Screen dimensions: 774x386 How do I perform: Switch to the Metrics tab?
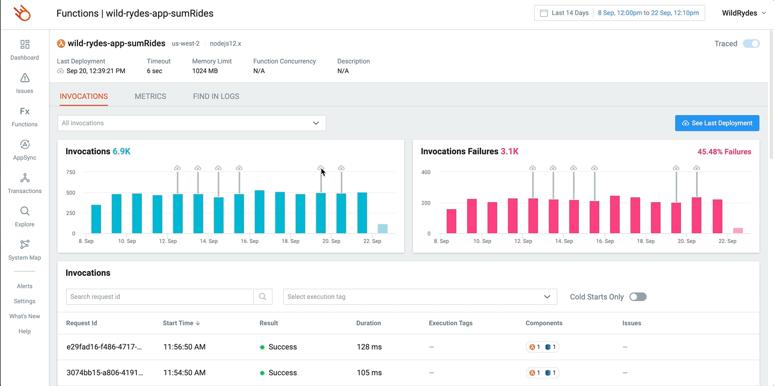[x=150, y=96]
